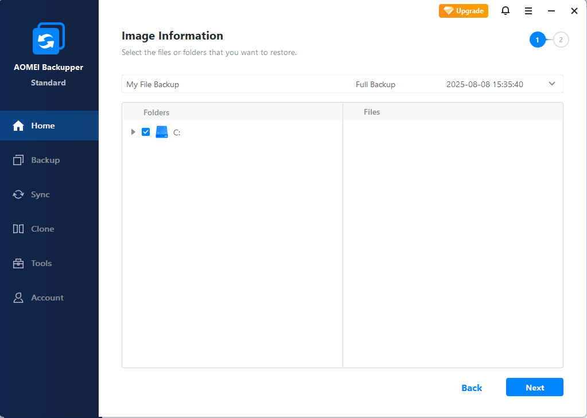Click the Upgrade button
Image resolution: width=587 pixels, height=418 pixels.
coord(464,11)
